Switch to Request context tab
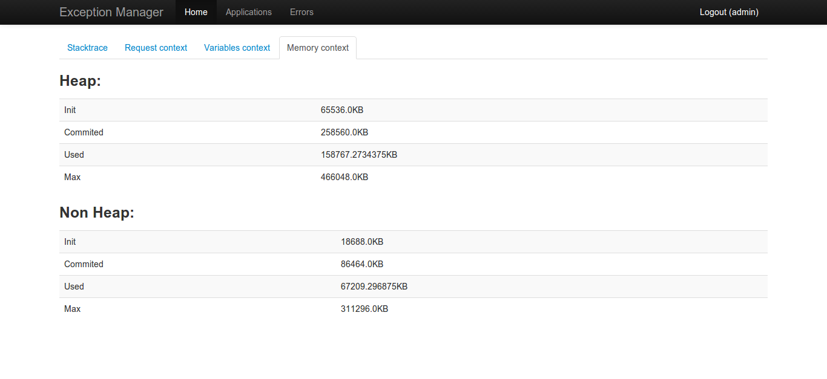This screenshot has width=827, height=379. click(x=156, y=48)
